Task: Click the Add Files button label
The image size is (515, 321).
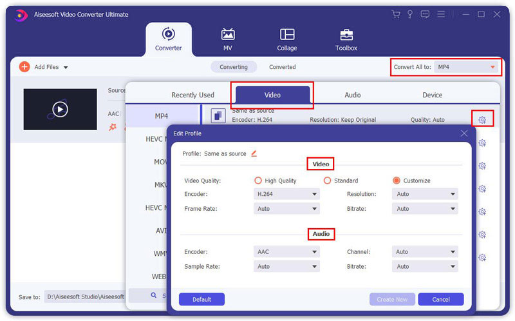Action: tap(46, 67)
